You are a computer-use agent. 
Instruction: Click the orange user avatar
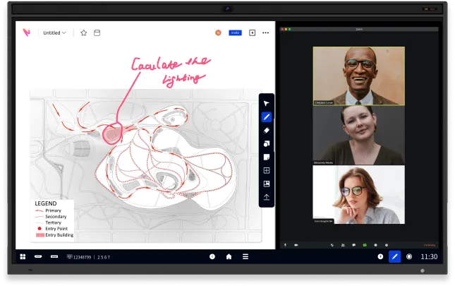[218, 32]
